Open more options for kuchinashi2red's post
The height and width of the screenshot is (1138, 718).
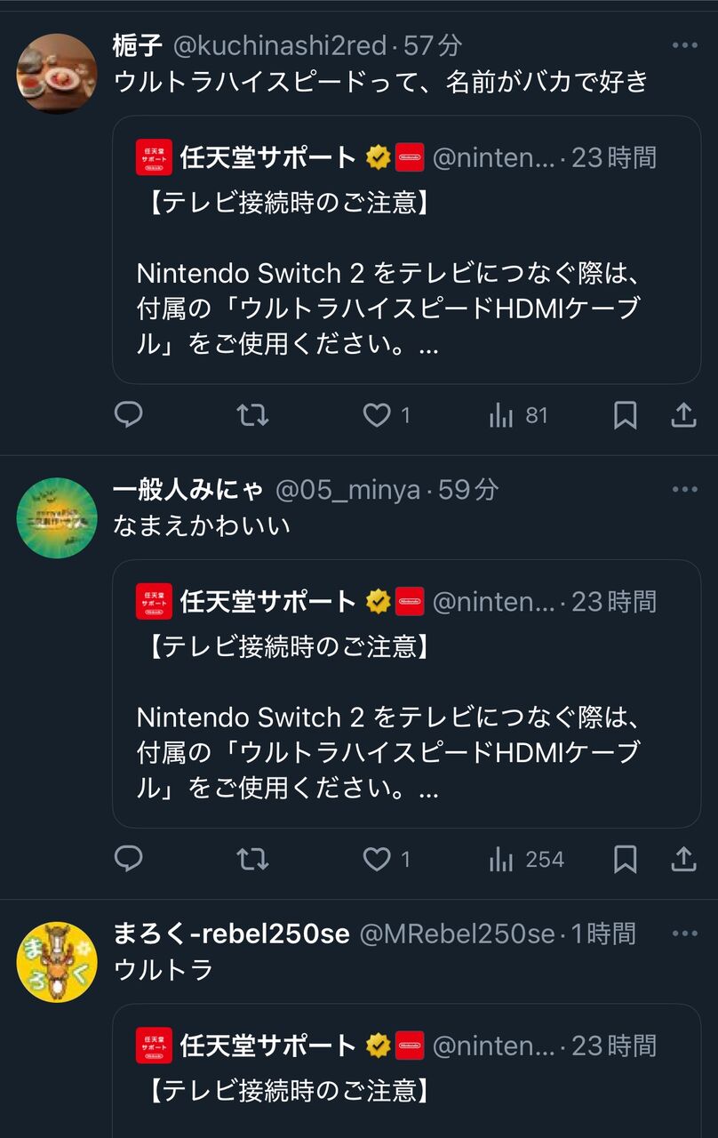[684, 45]
